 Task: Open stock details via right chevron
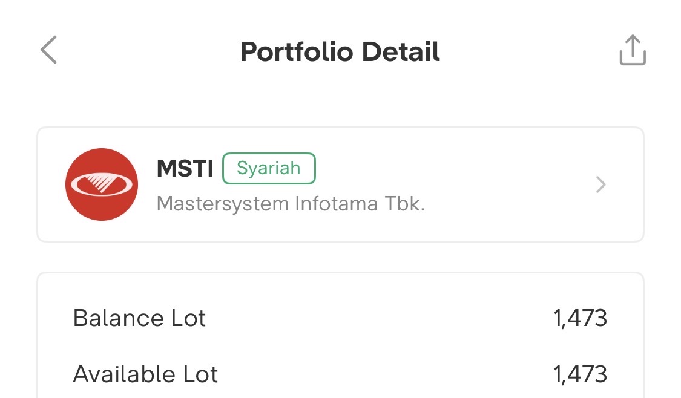click(x=600, y=184)
